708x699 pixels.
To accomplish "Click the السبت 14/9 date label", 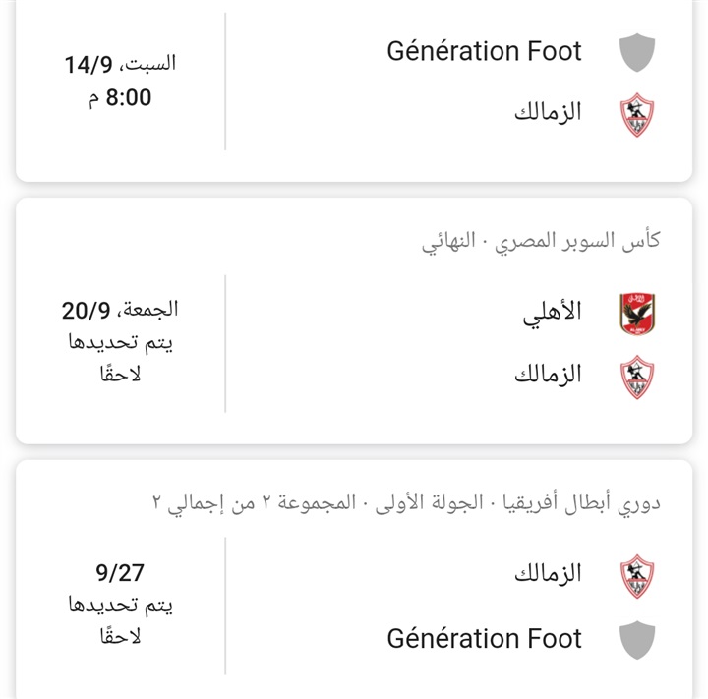I will [120, 64].
